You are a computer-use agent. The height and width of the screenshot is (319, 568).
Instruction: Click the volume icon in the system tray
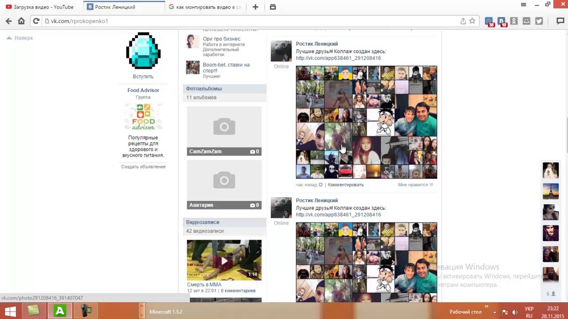pos(515,312)
